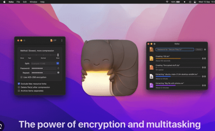Viewport: 215px width, 131px height.
Task: Open the Apple menu
Action: (4, 2)
